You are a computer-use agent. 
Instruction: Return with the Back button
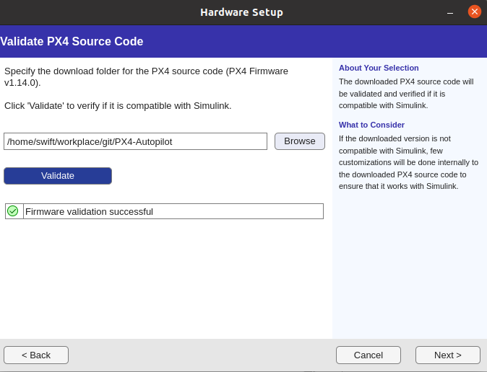36,355
